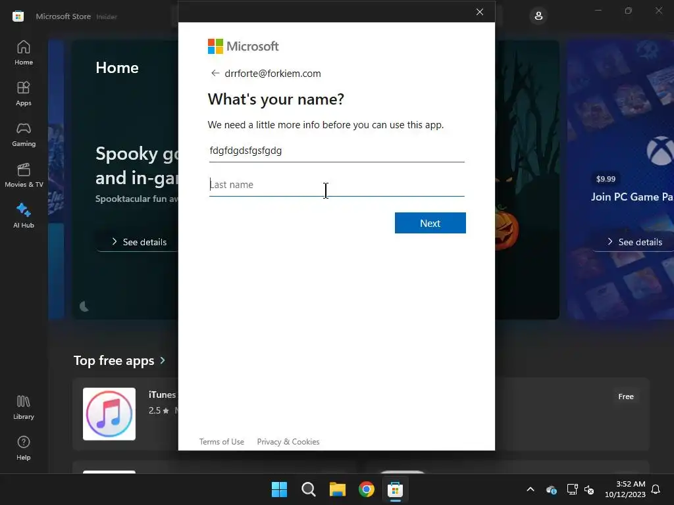Click the $9.99 price tag on banner

tap(606, 179)
